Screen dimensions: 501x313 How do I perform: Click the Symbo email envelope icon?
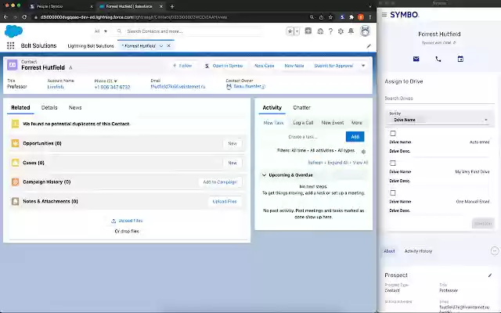(x=416, y=59)
